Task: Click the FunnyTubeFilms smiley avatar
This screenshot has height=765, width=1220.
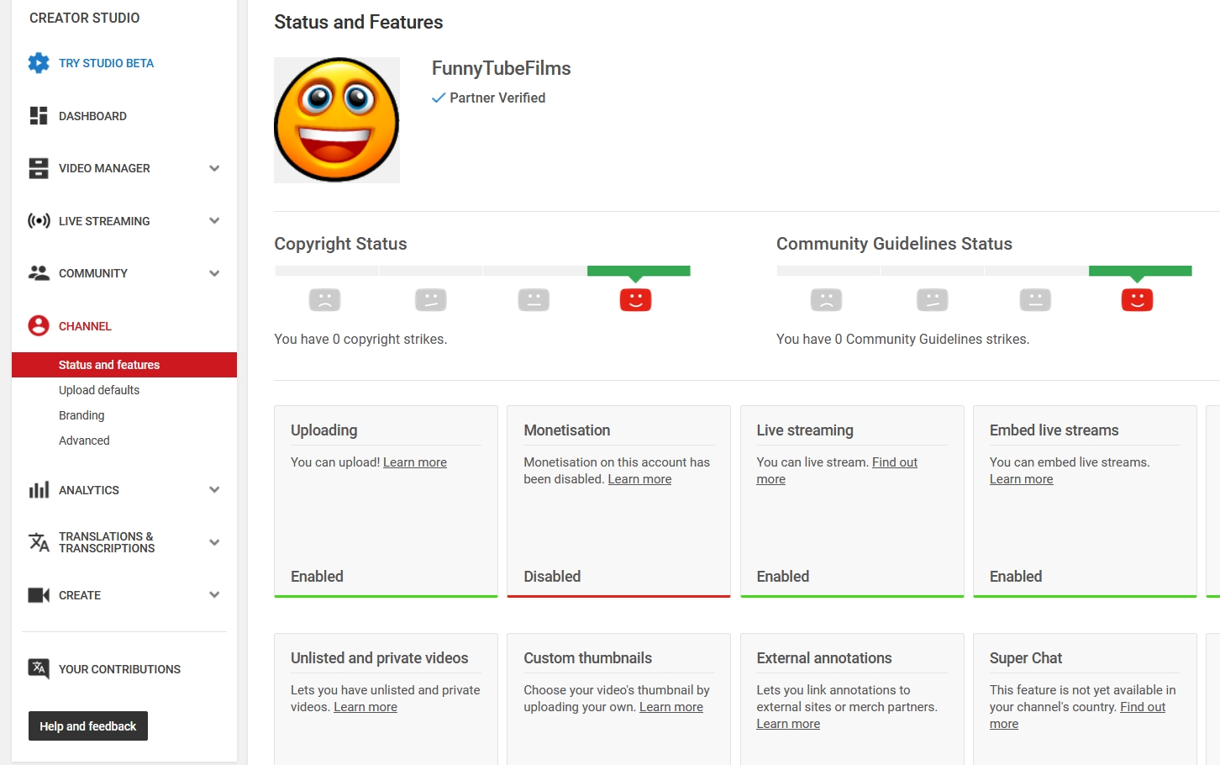Action: click(x=337, y=120)
